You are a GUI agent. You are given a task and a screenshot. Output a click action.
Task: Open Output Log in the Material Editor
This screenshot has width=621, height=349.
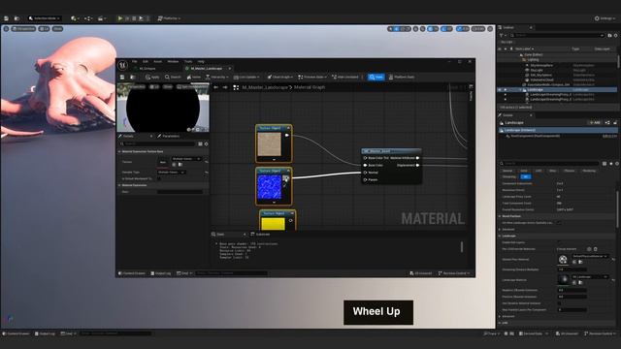(161, 273)
